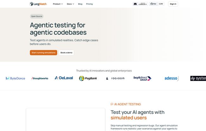Viewport: 206px width, 131px height.
Task: Click the adesso logo
Action: pos(171,78)
